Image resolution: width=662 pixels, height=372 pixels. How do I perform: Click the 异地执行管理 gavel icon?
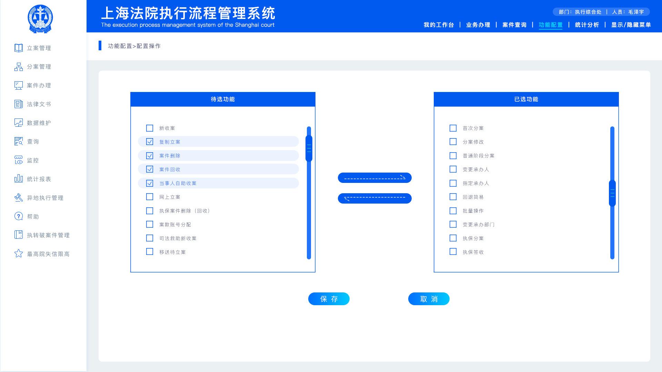point(18,197)
